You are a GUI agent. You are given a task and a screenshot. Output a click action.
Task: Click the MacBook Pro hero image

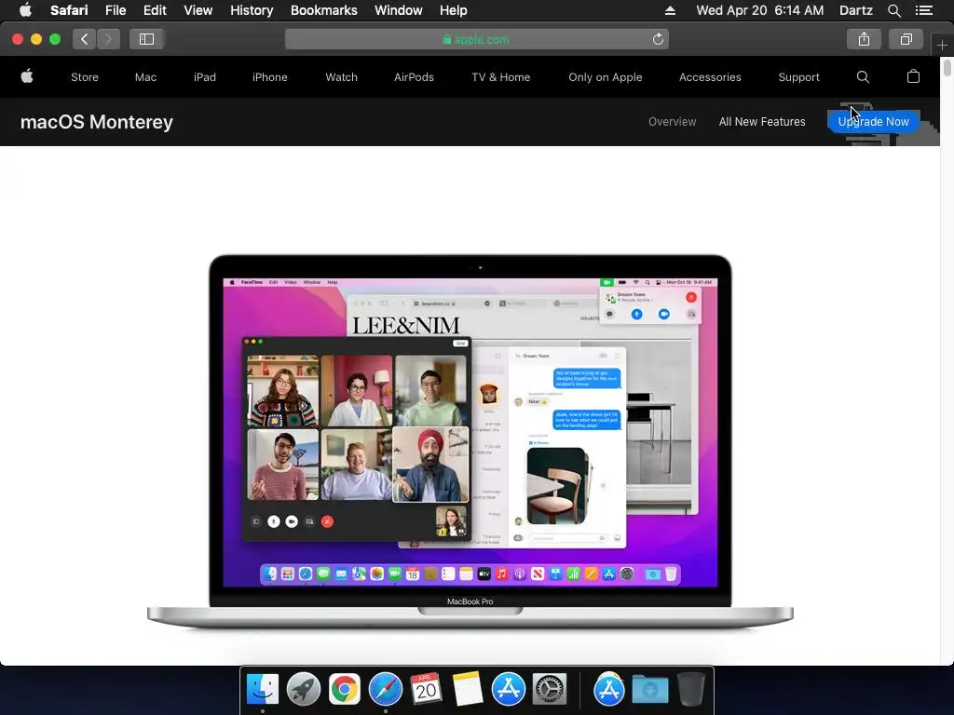tap(470, 442)
